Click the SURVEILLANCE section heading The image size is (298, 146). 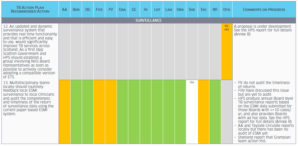149,20
